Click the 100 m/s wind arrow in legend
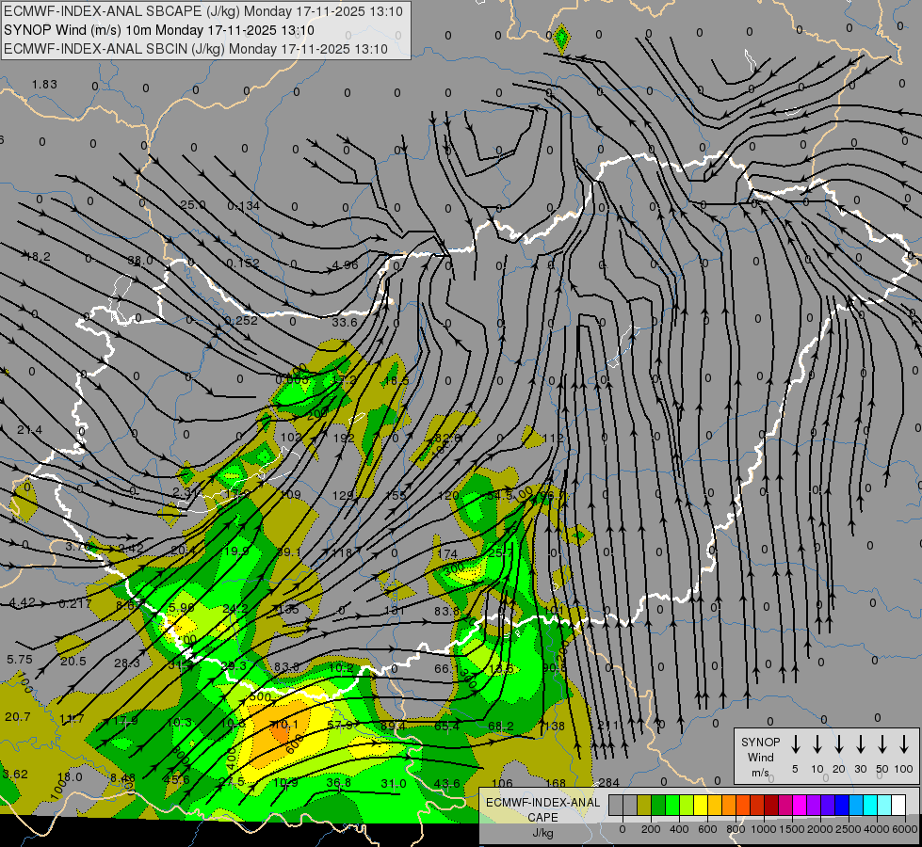The height and width of the screenshot is (847, 922). [904, 744]
